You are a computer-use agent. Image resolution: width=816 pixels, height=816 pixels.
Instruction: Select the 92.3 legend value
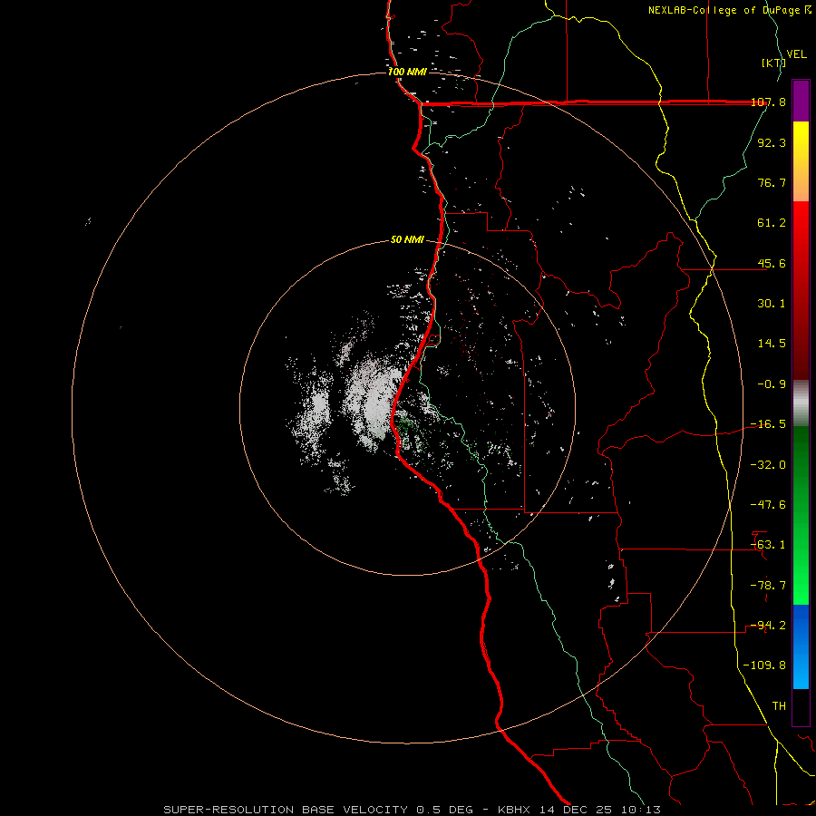772,142
